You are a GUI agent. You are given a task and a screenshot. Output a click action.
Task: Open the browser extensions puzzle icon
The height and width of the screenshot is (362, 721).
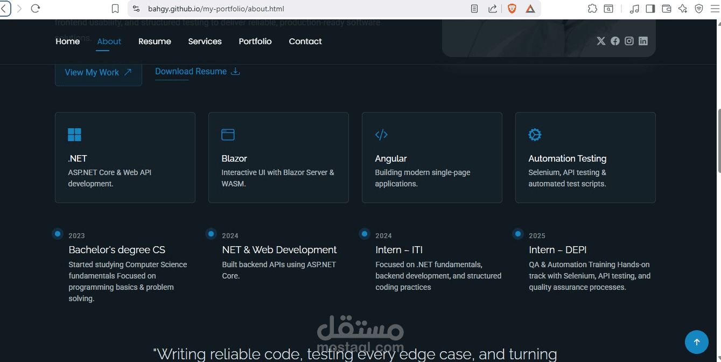(592, 9)
